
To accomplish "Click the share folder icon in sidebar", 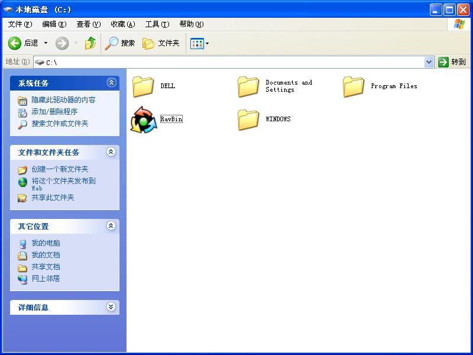I will pos(22,198).
